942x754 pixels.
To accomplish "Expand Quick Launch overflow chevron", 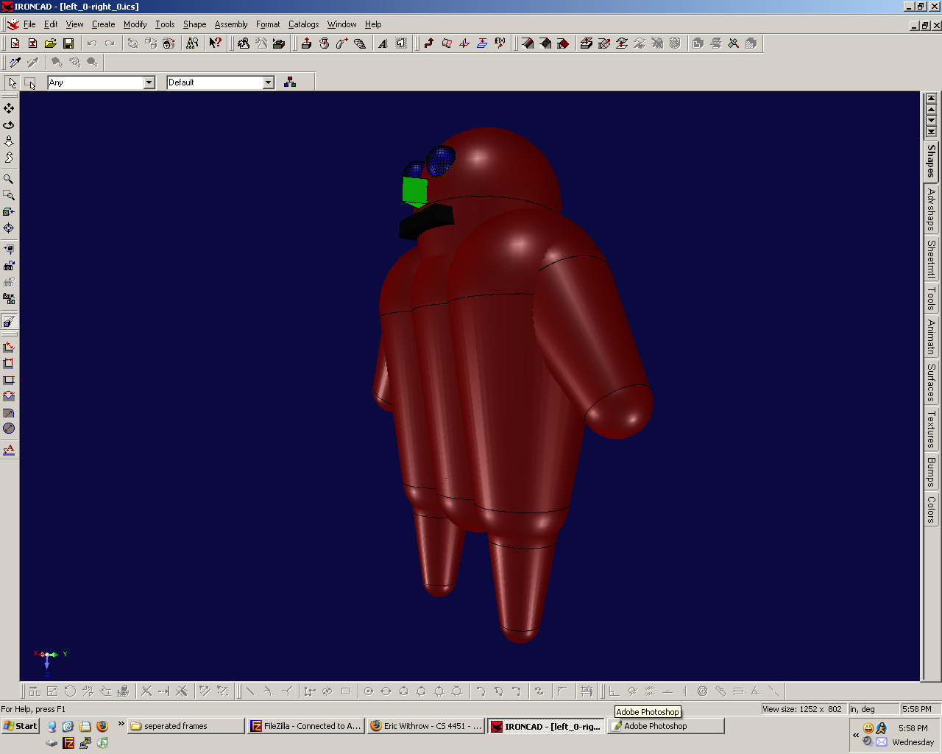I will [121, 725].
